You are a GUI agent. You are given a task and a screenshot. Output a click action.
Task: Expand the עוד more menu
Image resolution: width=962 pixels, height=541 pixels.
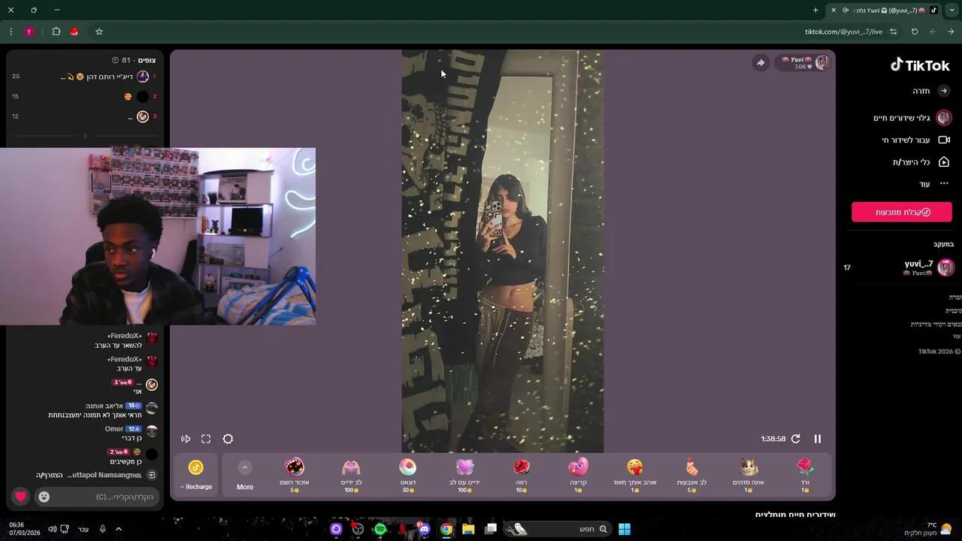click(934, 184)
